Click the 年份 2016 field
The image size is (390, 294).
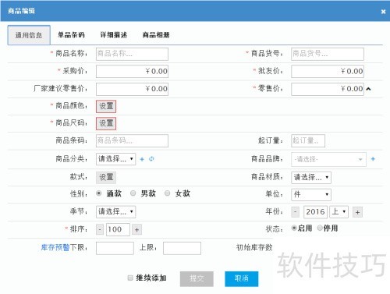click(x=315, y=212)
